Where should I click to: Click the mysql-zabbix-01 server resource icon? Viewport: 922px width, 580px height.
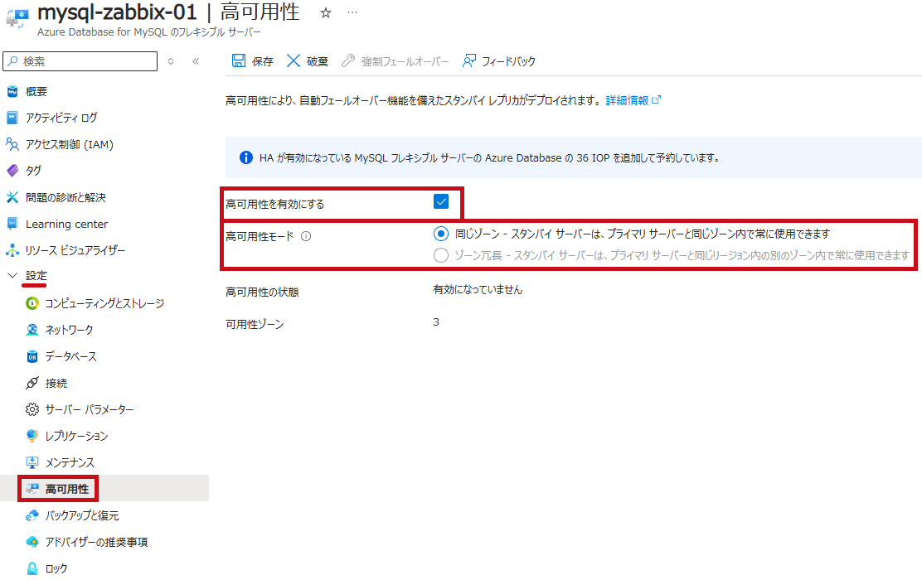coord(17,18)
